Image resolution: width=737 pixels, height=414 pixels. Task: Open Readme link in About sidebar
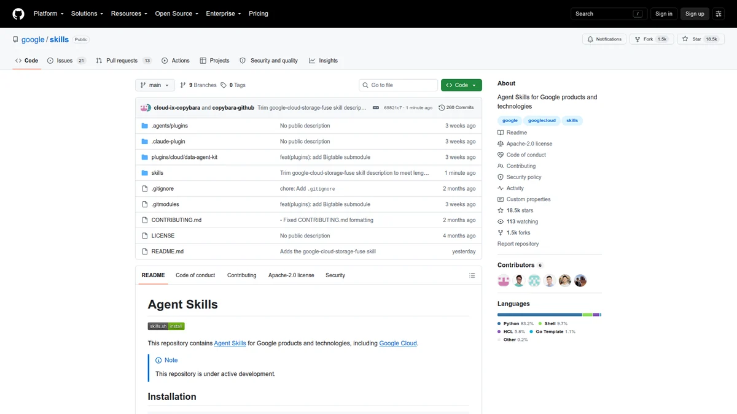[x=512, y=132]
